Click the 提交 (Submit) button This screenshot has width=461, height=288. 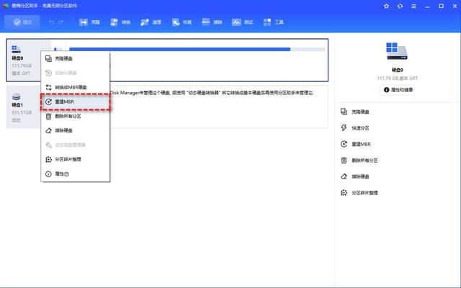pyautogui.click(x=22, y=22)
